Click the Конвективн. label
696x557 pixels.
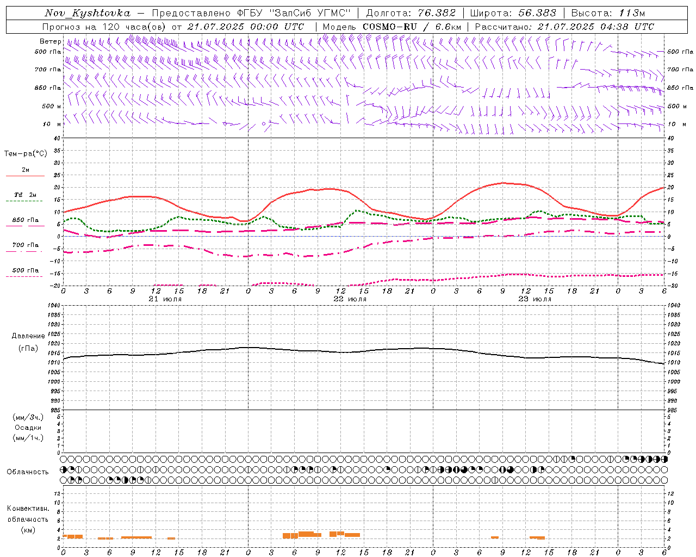(x=28, y=509)
